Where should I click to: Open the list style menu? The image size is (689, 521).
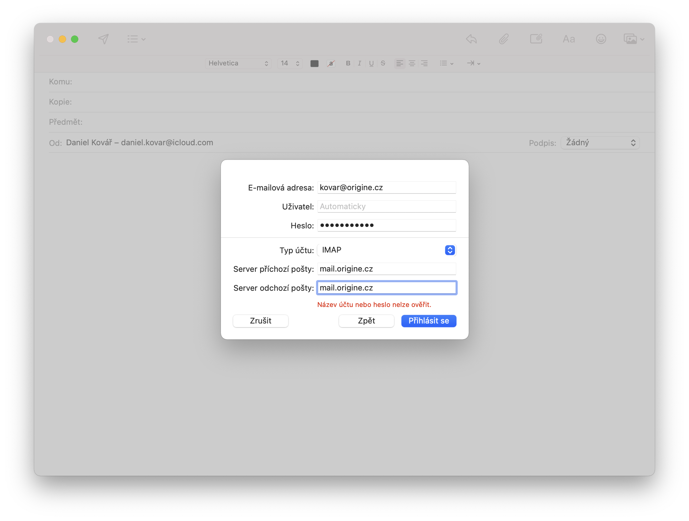[x=446, y=63]
